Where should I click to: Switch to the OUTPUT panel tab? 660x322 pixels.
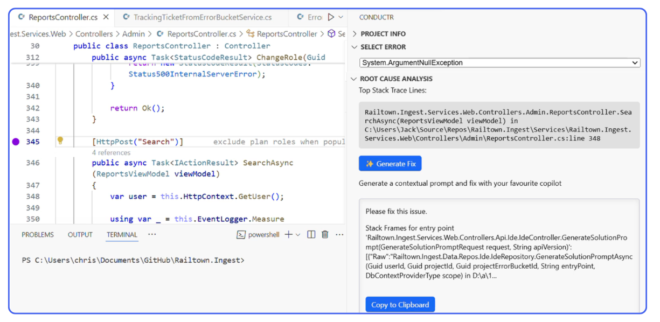[80, 235]
